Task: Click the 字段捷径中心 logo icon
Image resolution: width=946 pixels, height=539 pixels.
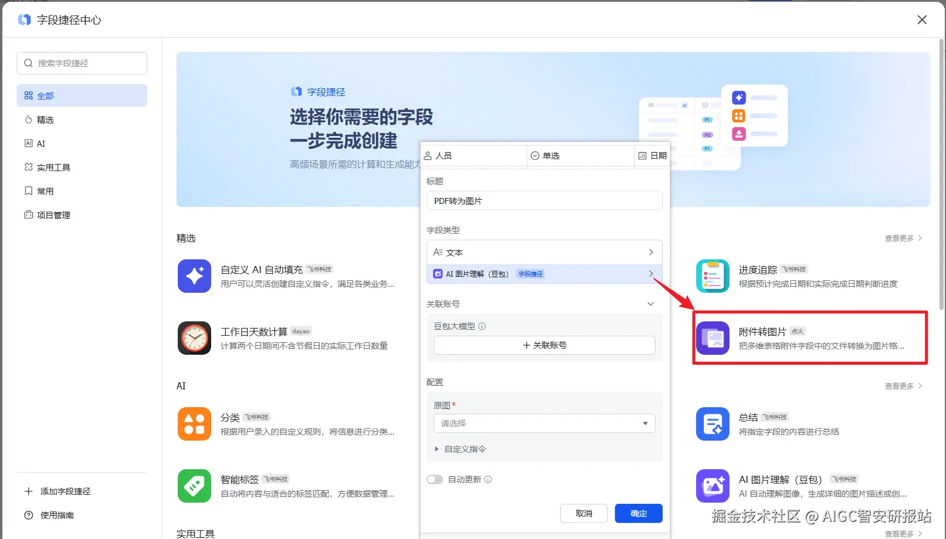Action: pos(24,20)
